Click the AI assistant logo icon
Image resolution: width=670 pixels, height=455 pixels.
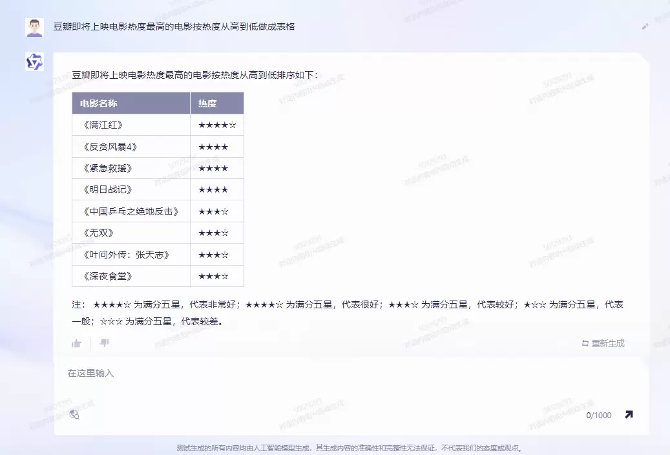click(35, 61)
